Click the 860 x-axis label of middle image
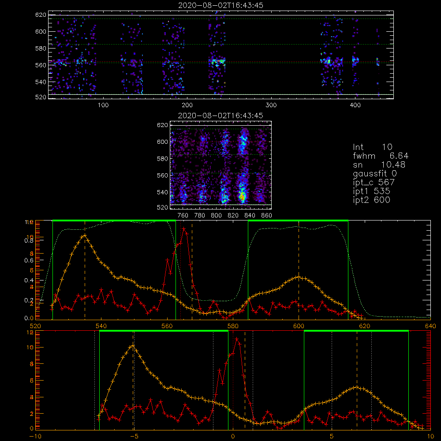441x441 pixels. click(267, 216)
